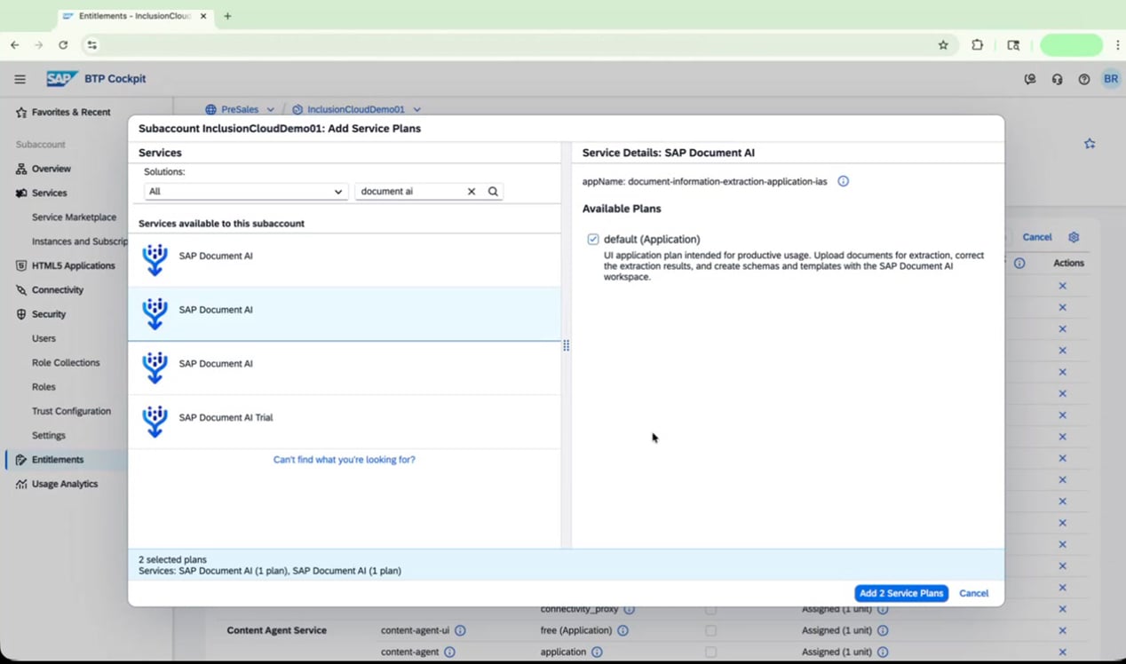The height and width of the screenshot is (664, 1126).
Task: Click the feedback icon in the SAP header
Action: 1030,79
